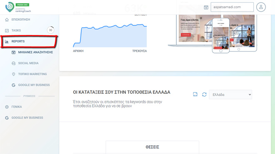Open Γενικά settings
This screenshot has width=275, height=154.
point(17,107)
